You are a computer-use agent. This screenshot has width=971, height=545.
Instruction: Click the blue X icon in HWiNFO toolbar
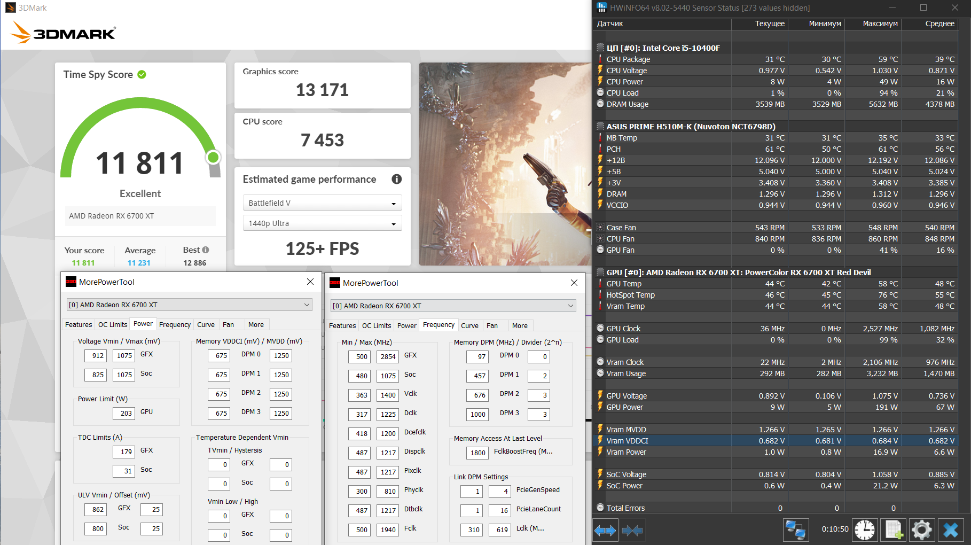pyautogui.click(x=951, y=530)
